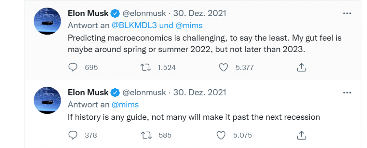This screenshot has width=367, height=148.
Task: Open @mims mention in second tweet
Action: pos(125,105)
